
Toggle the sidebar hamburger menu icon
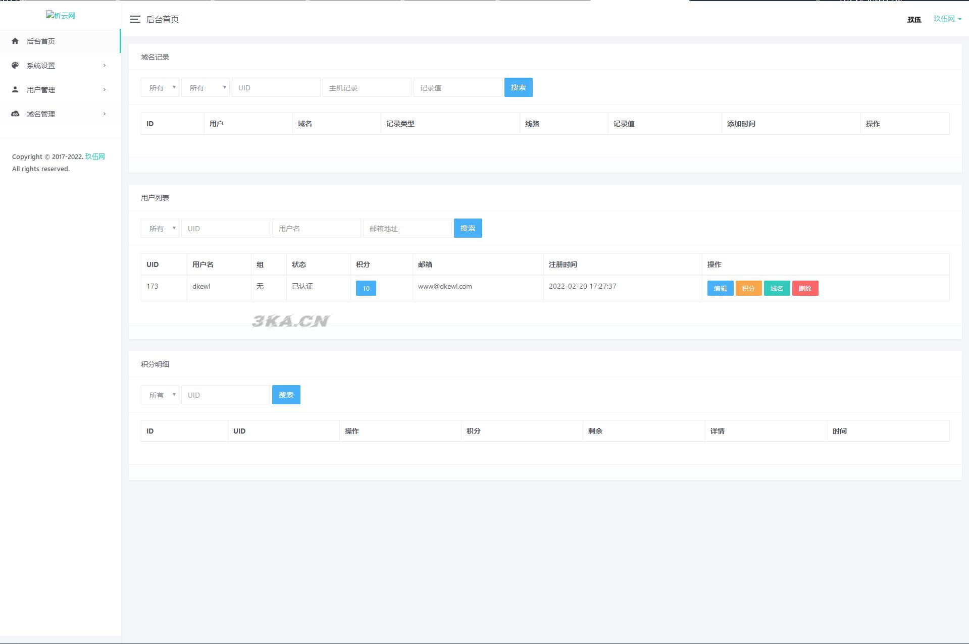pyautogui.click(x=135, y=19)
